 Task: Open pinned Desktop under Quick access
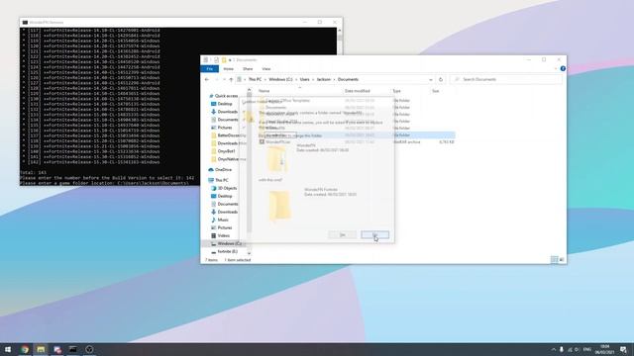click(x=225, y=104)
